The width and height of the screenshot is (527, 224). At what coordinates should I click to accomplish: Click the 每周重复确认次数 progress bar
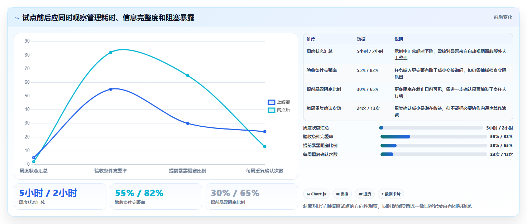point(434,154)
